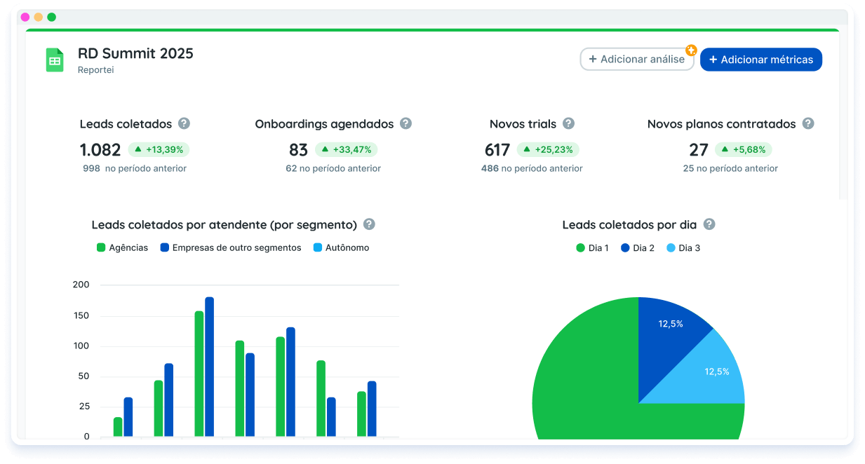The image size is (865, 464).
Task: Click the orange star on Adicionar análise
Action: tap(692, 50)
